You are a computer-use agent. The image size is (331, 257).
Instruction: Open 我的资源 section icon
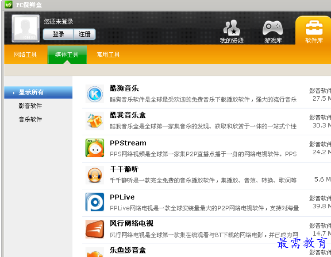[232, 27]
